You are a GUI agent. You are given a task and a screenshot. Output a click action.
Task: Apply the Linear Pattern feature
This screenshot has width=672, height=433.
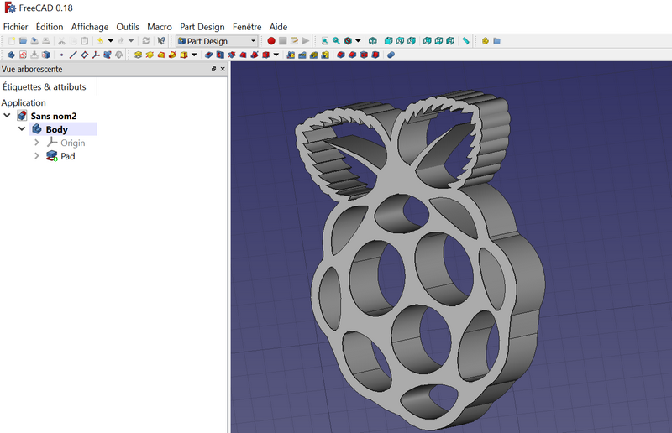tap(302, 55)
